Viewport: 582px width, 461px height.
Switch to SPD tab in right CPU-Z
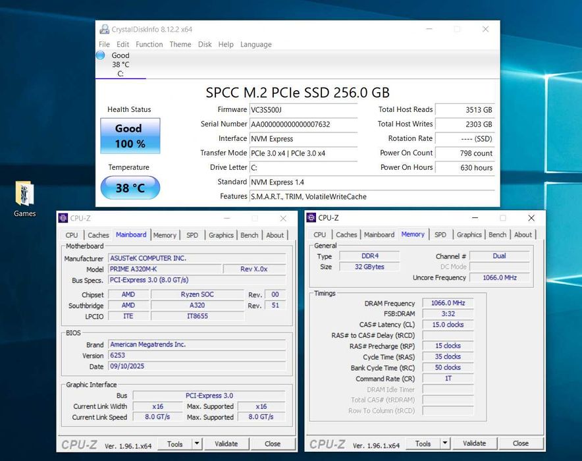[x=440, y=234]
